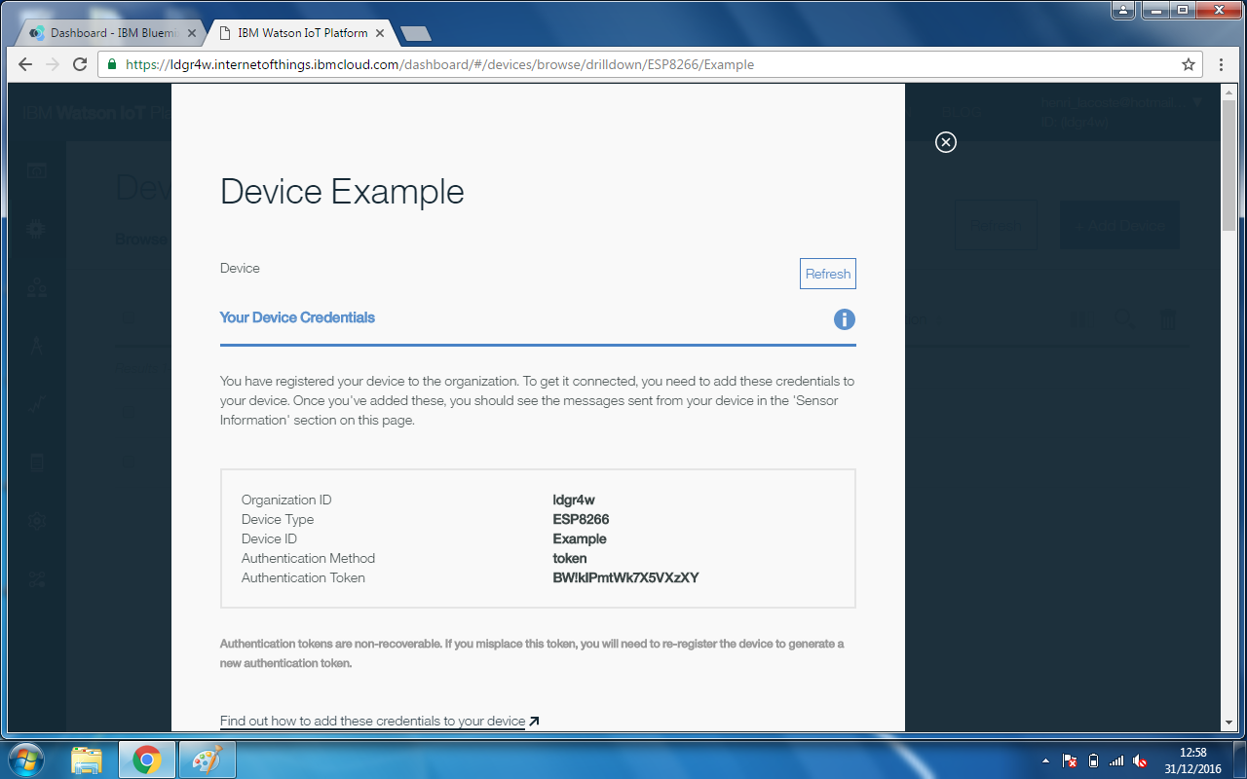Click the external-link arrow after the credentials link
This screenshot has height=779, width=1247.
pyautogui.click(x=534, y=722)
